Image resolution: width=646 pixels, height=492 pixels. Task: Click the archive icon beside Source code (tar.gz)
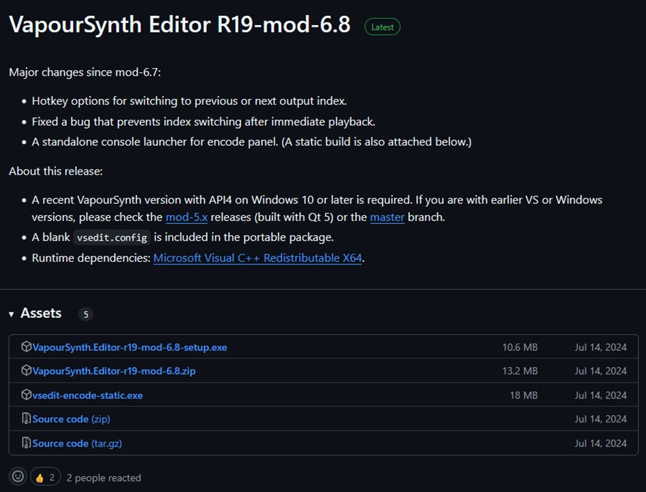point(27,443)
